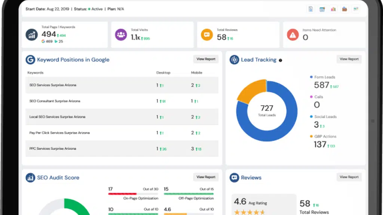The width and height of the screenshot is (383, 215).
Task: Click the Lead Tracking heading
Action: tap(259, 60)
